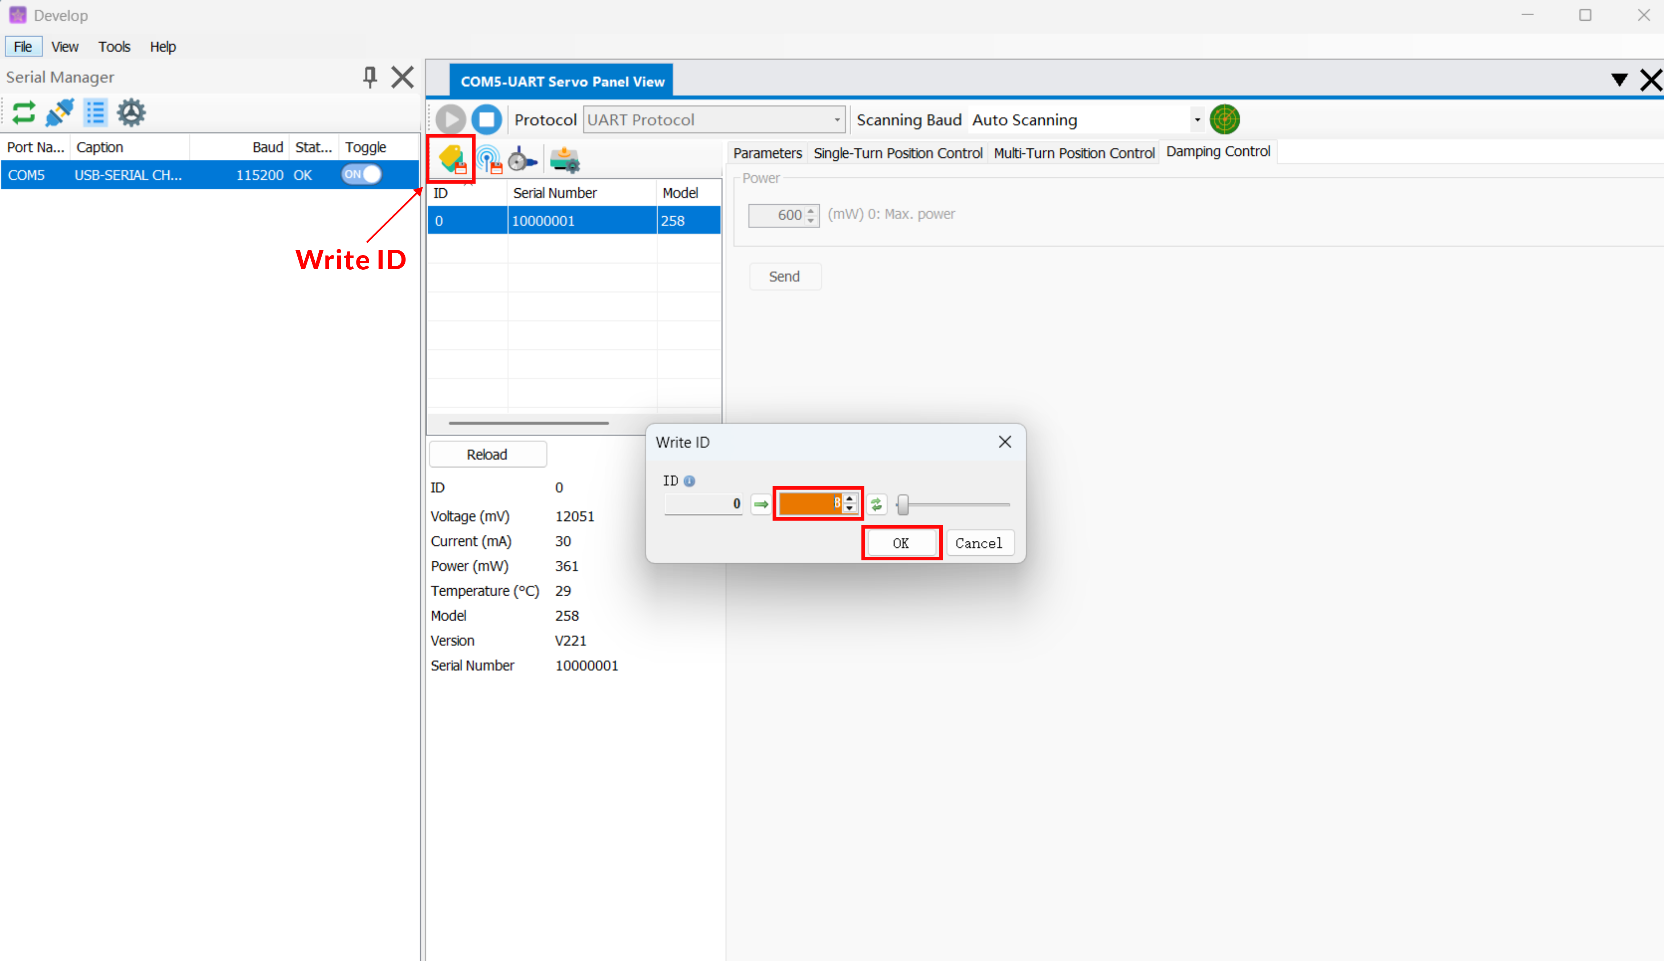This screenshot has height=961, width=1664.
Task: Open the serial settings gear icon
Action: click(131, 113)
